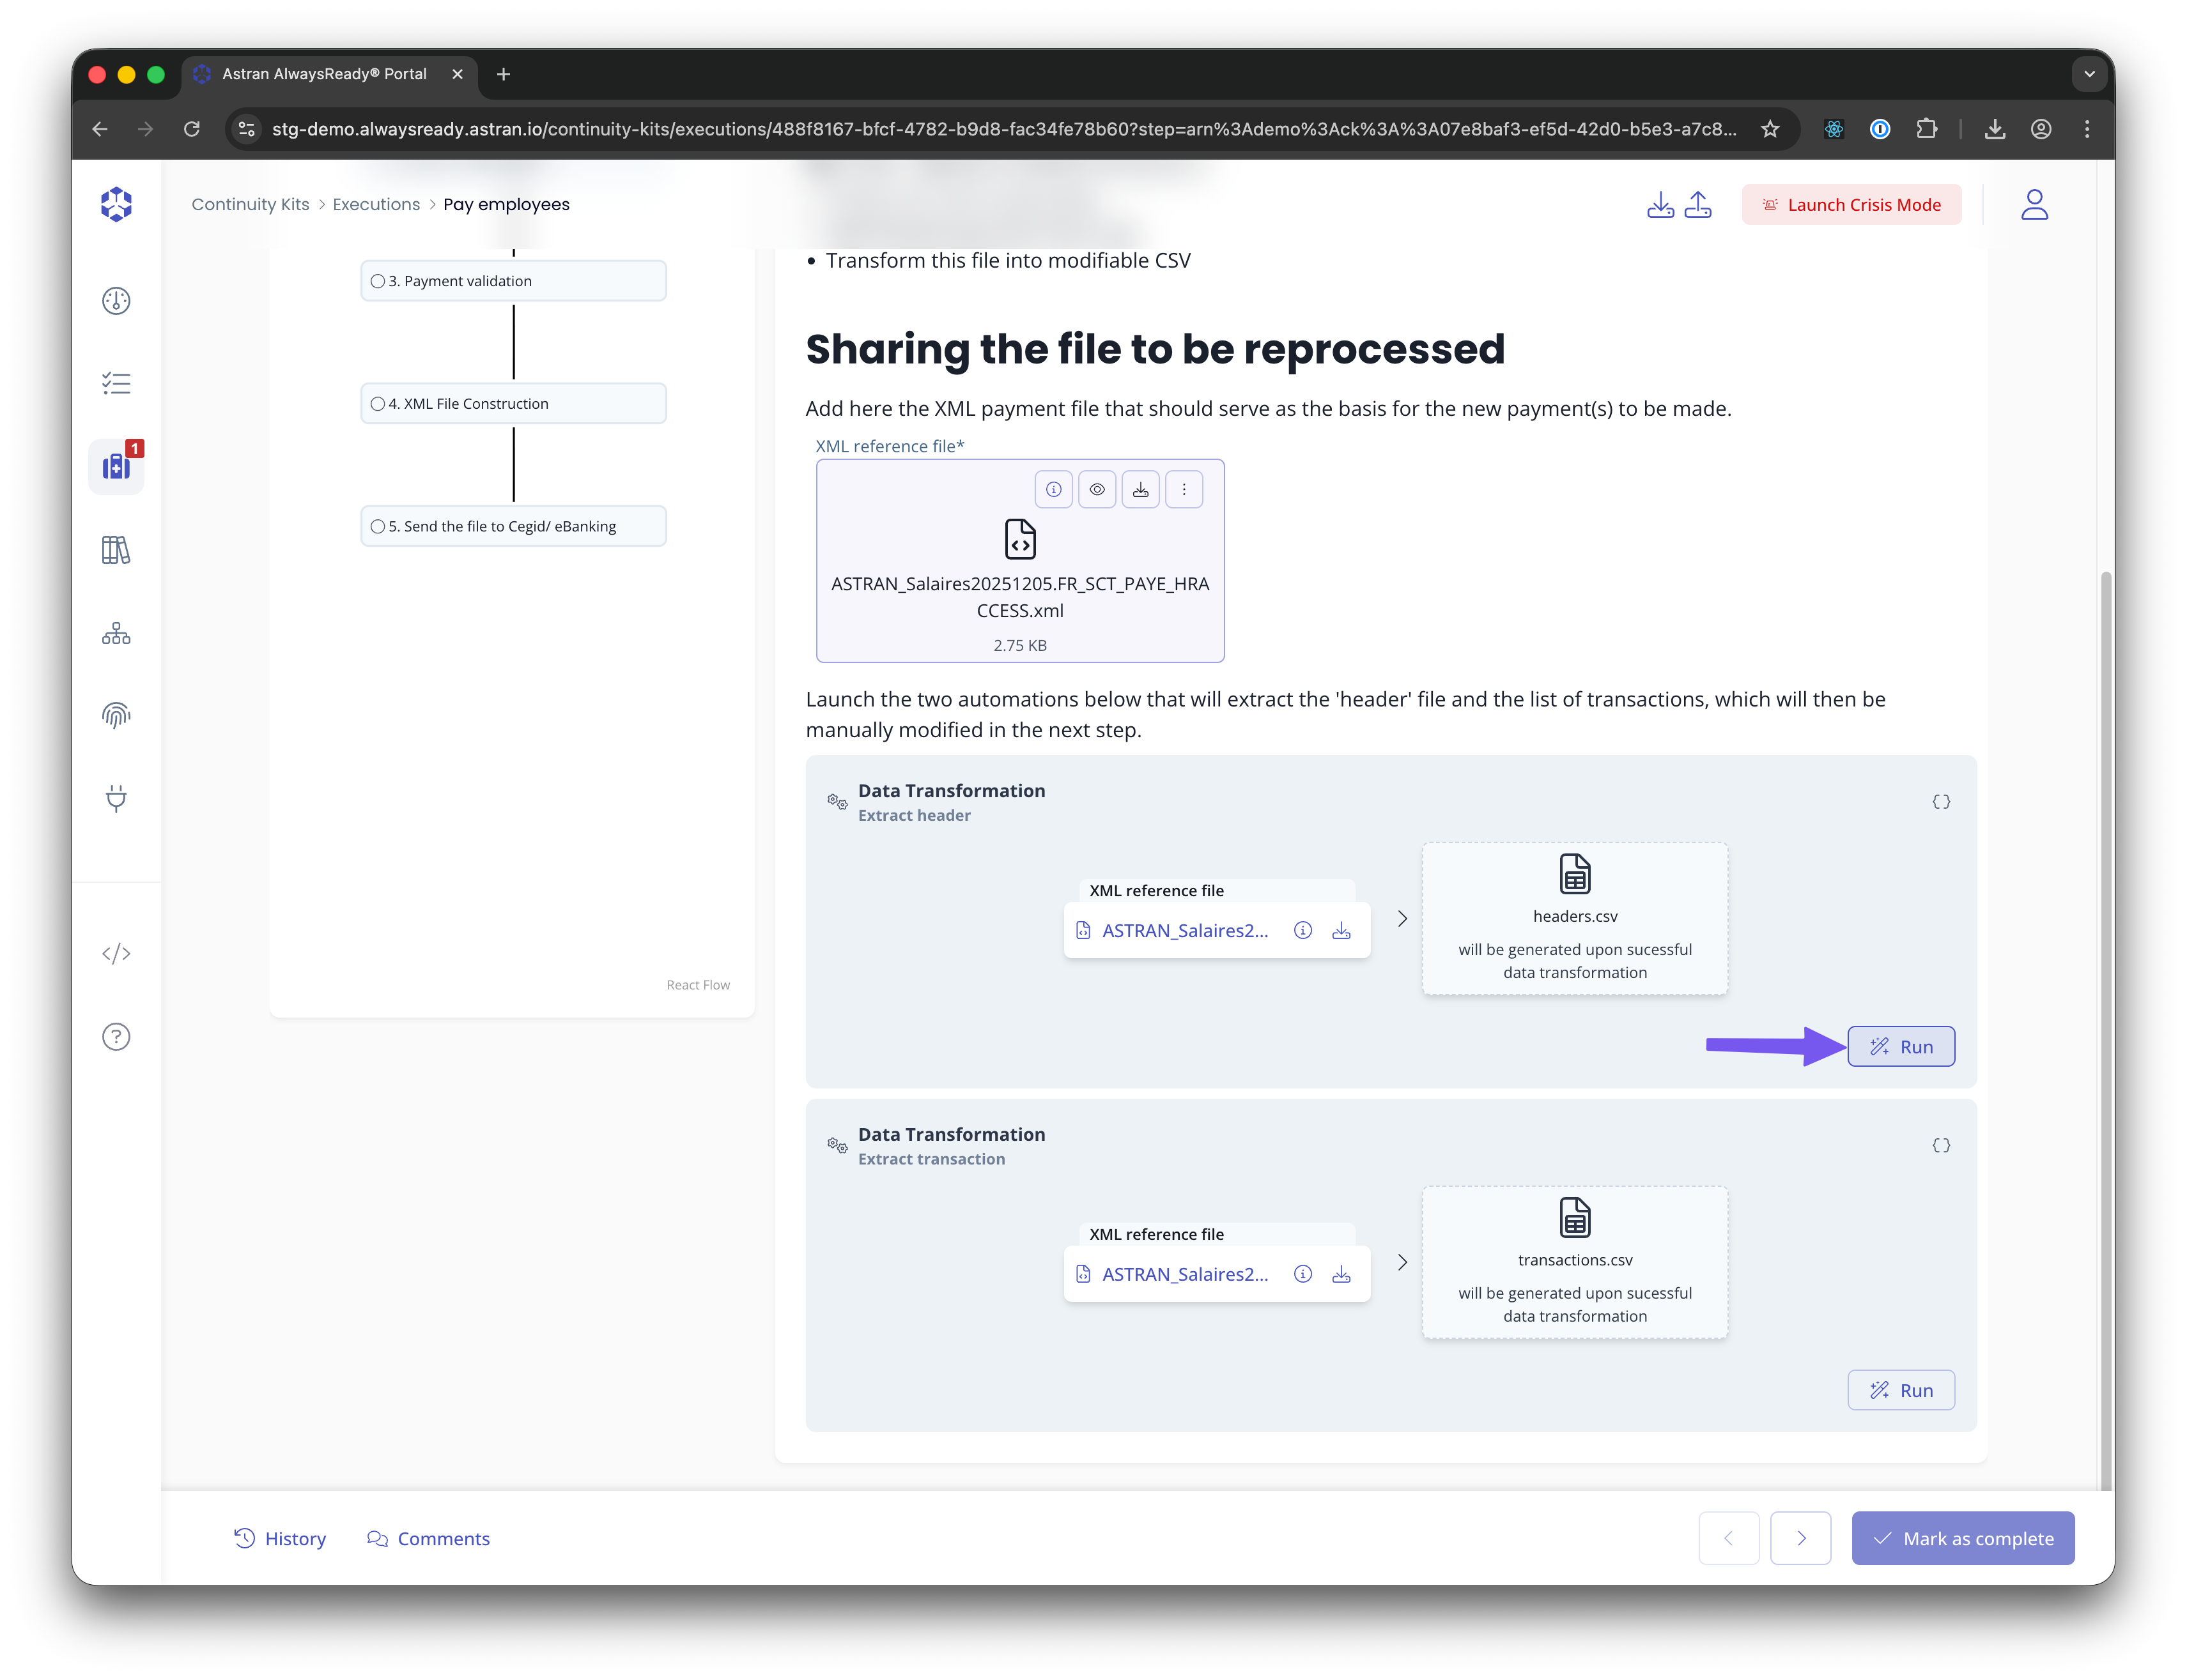
Task: Open the library books sidebar icon
Action: (116, 550)
